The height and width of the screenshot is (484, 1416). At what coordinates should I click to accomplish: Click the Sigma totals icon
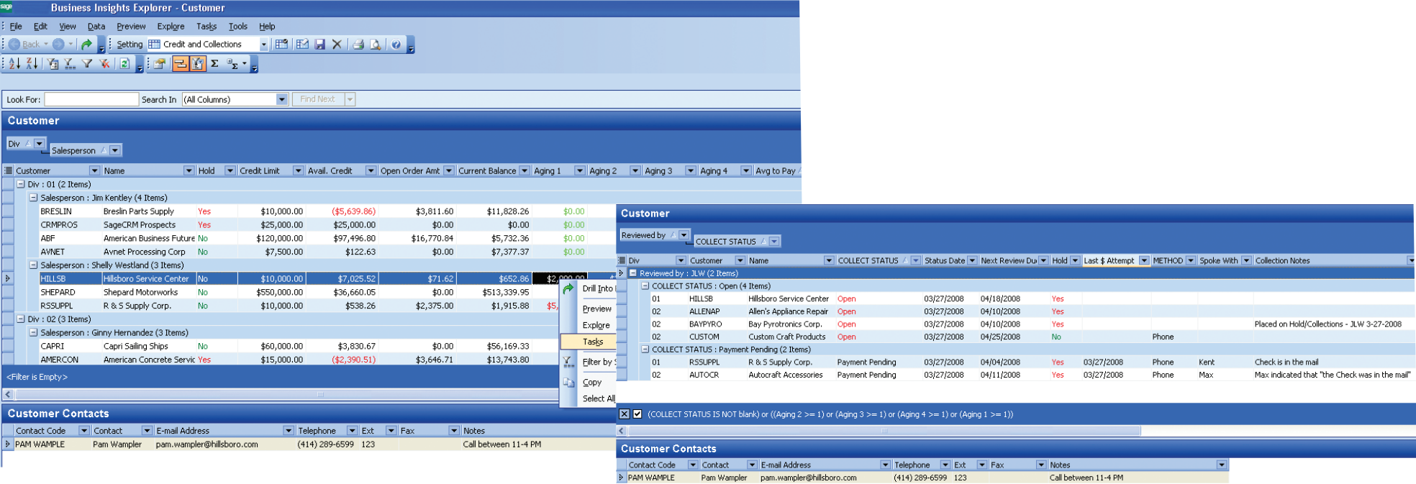pyautogui.click(x=214, y=64)
